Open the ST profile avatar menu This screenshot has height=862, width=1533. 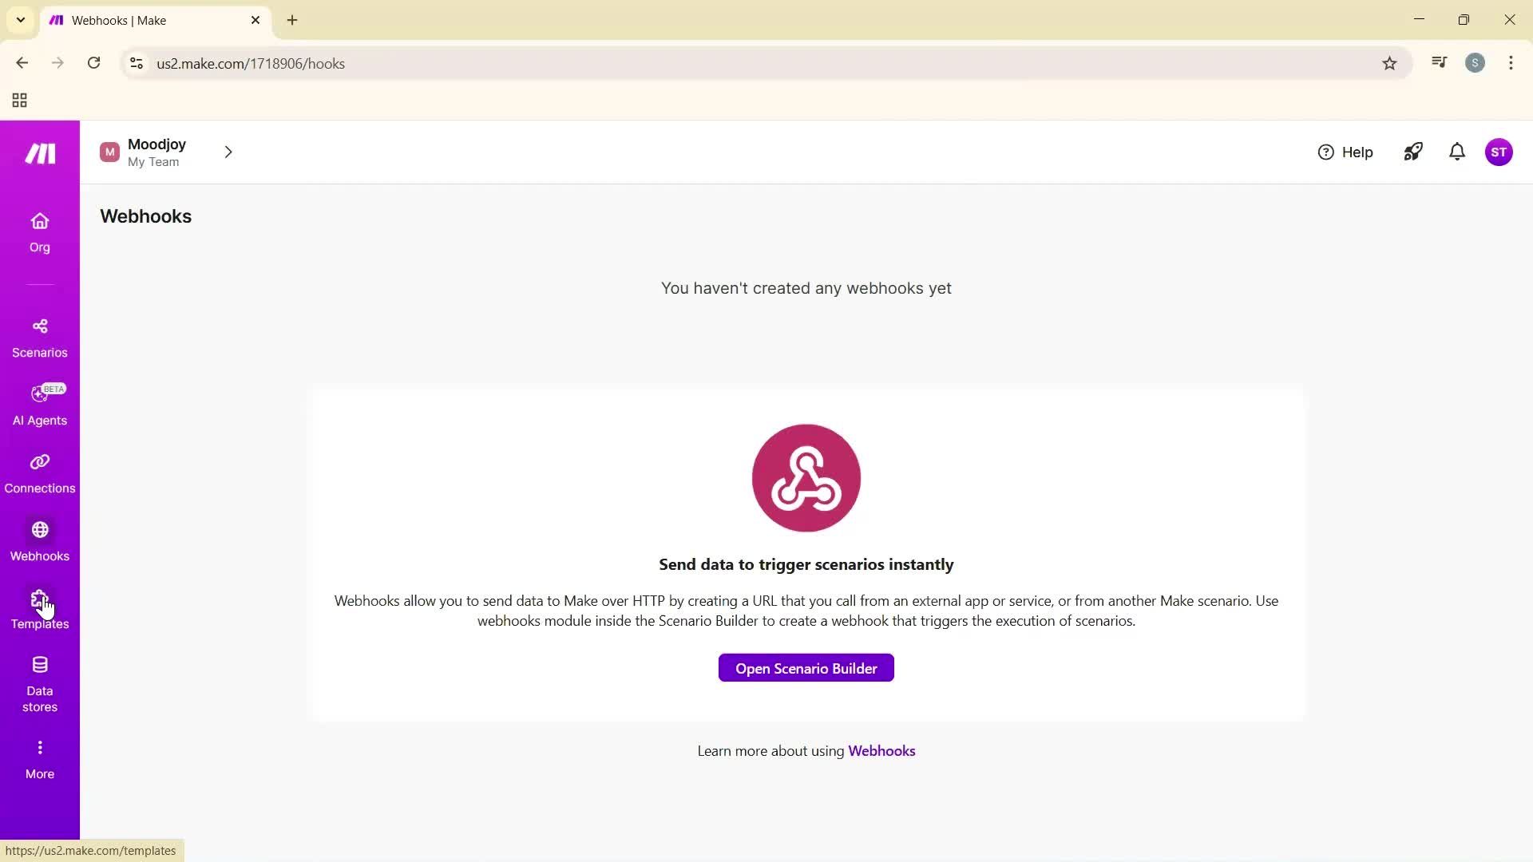tap(1499, 152)
